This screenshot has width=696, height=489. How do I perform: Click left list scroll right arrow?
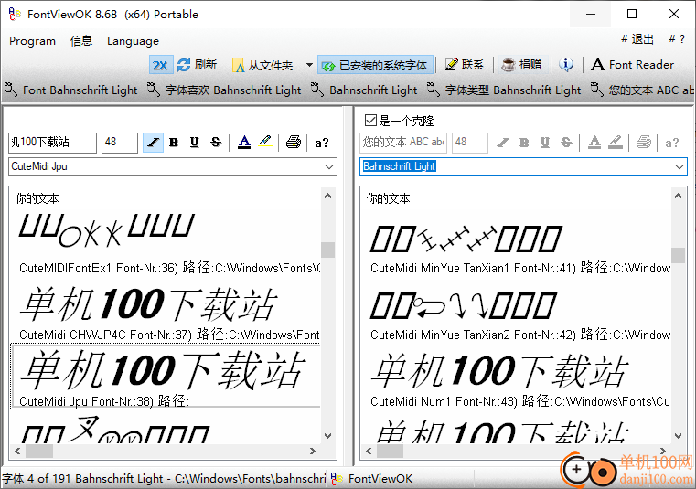313,451
